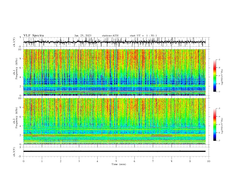
Task: Click the time-axis tick label "5"
Action: (116, 161)
